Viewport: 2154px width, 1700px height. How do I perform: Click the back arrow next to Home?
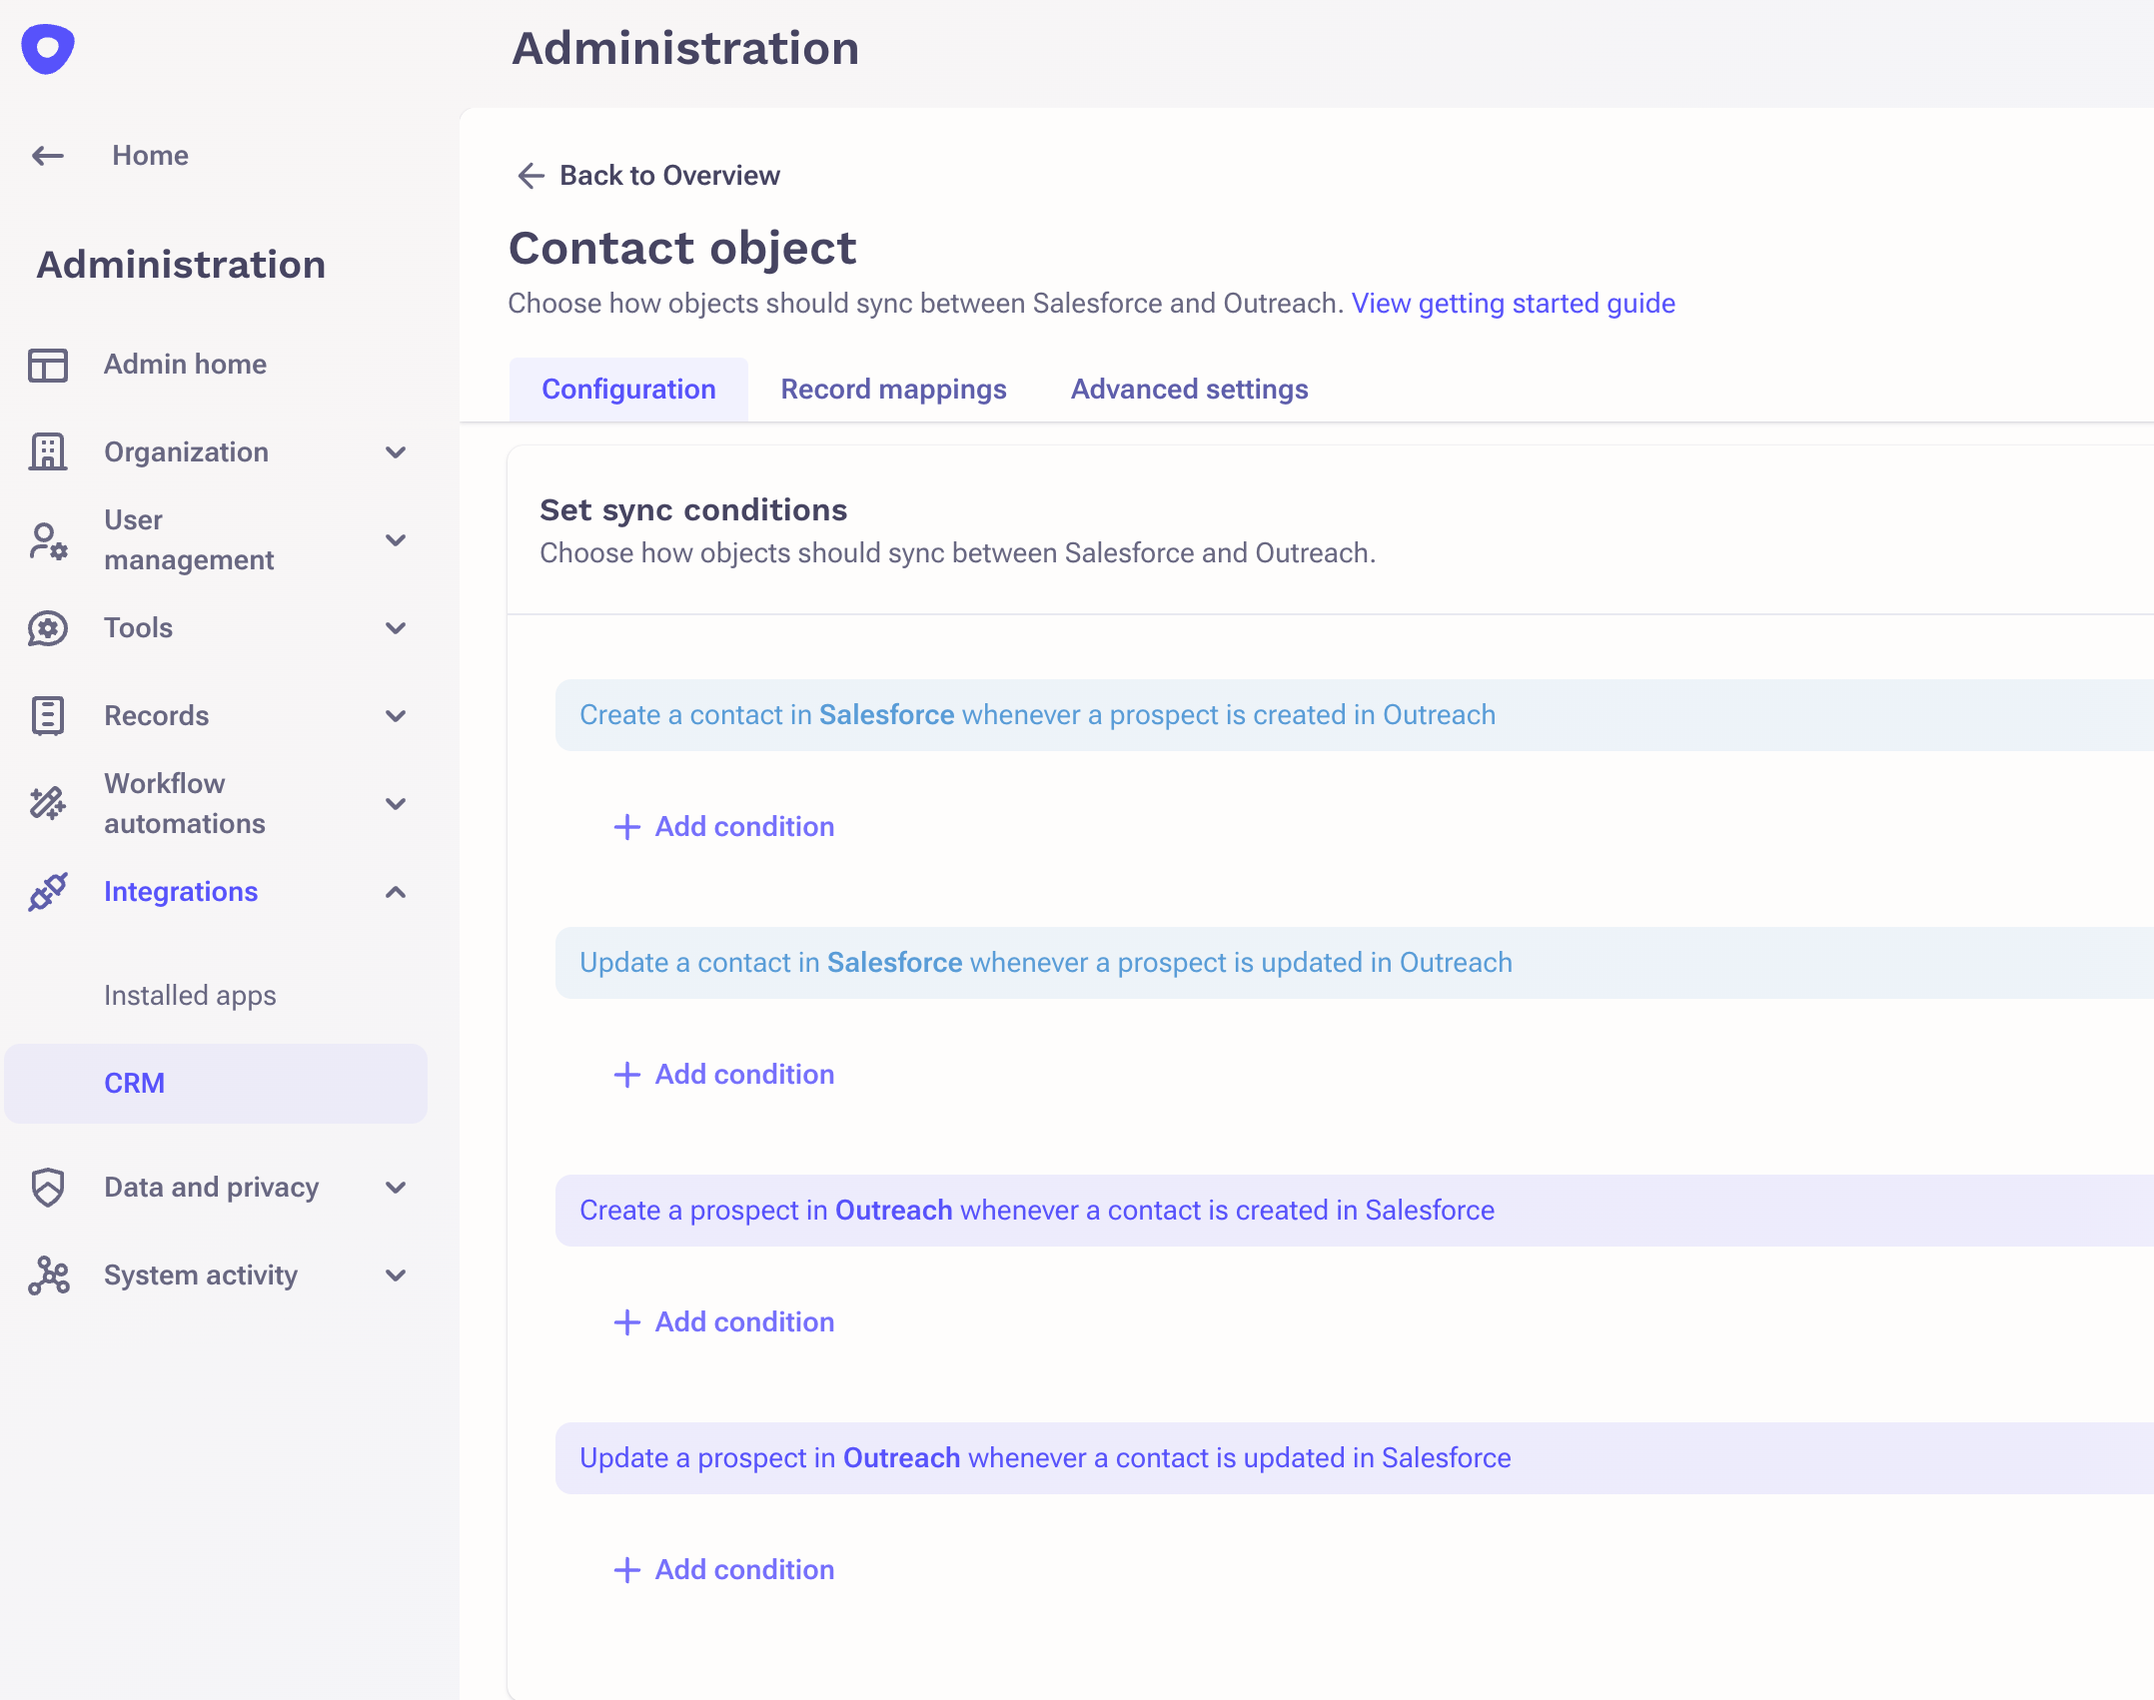pos(48,156)
